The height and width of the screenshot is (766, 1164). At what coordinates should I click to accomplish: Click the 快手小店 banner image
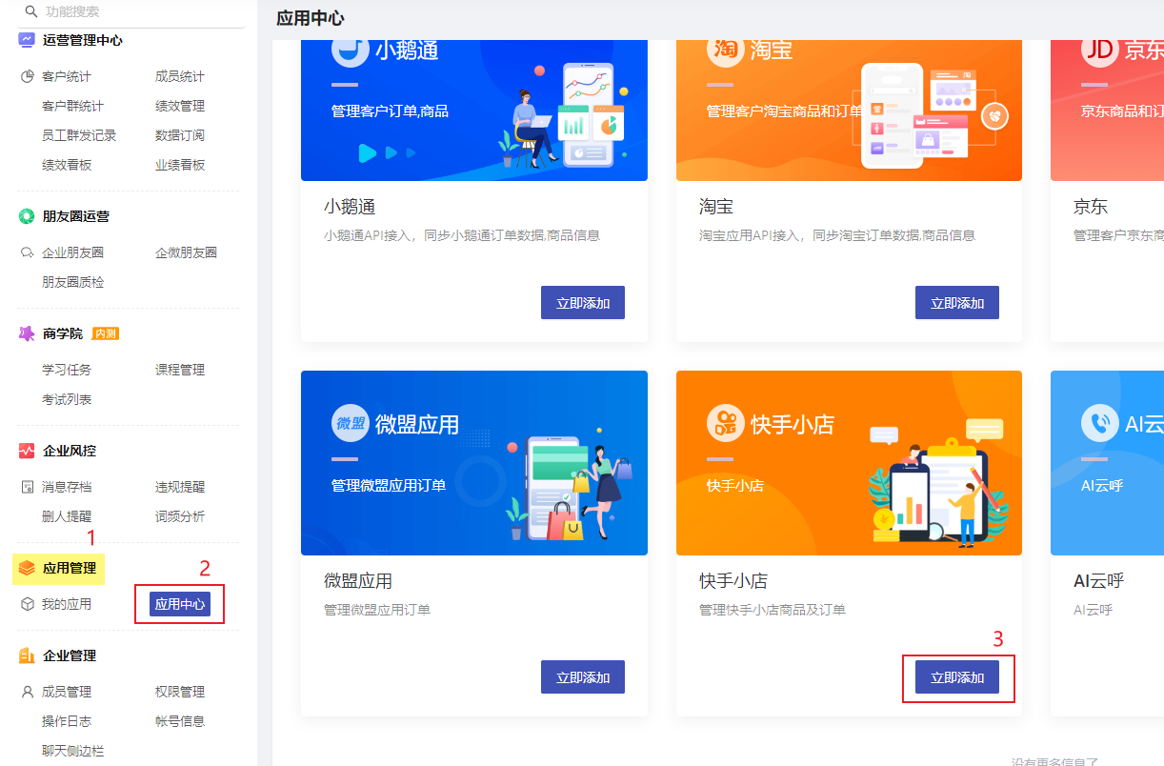click(x=849, y=463)
